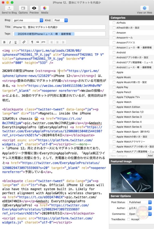
Task: Open the Media photos icon
Action: pyautogui.click(x=45, y=8)
